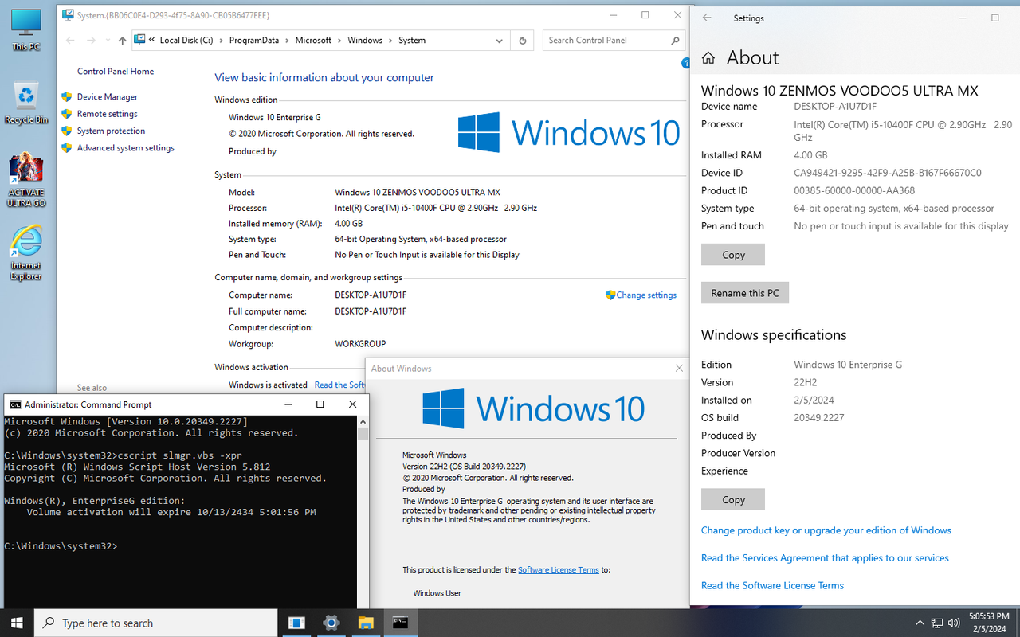Open recent locations dropdown in System window
1020x637 pixels.
click(x=107, y=41)
